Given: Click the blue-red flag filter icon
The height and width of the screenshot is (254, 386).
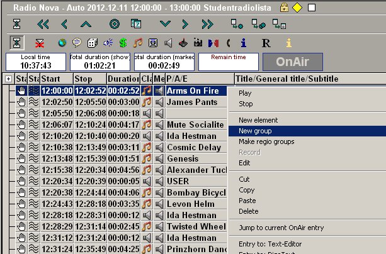Looking at the screenshot, I should click(213, 43).
